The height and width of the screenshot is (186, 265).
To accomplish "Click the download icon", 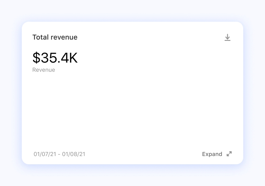I will pos(227,38).
